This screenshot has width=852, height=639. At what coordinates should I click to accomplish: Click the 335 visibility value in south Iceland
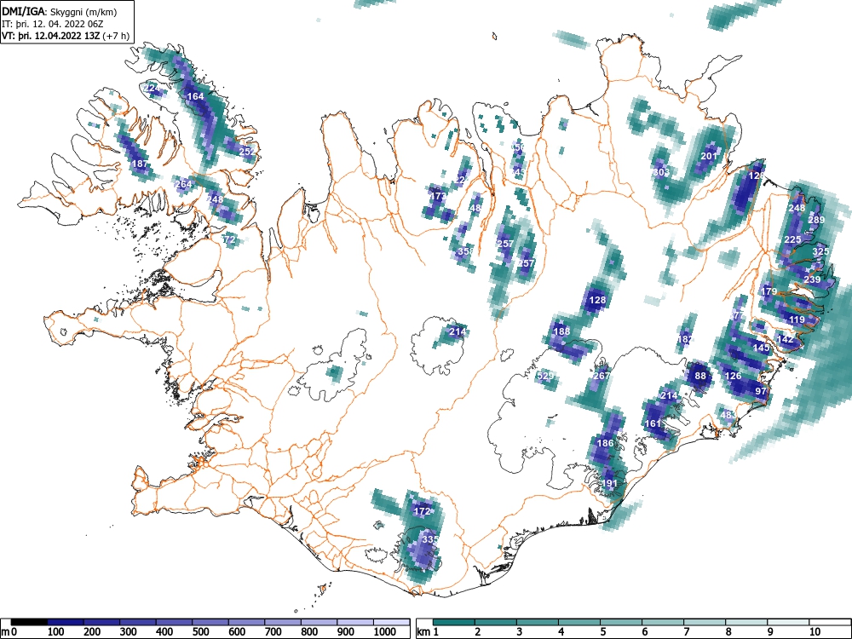tap(429, 539)
